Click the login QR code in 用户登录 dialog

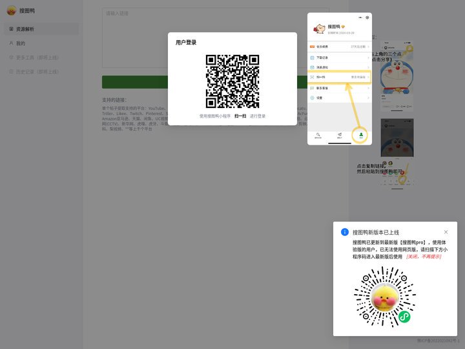pyautogui.click(x=232, y=81)
